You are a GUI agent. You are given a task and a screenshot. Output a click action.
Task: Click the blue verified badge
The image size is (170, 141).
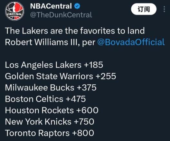click(77, 6)
